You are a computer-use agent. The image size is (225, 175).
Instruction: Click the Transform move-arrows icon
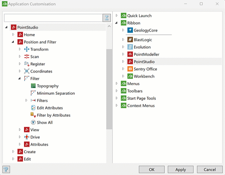pos(27,49)
